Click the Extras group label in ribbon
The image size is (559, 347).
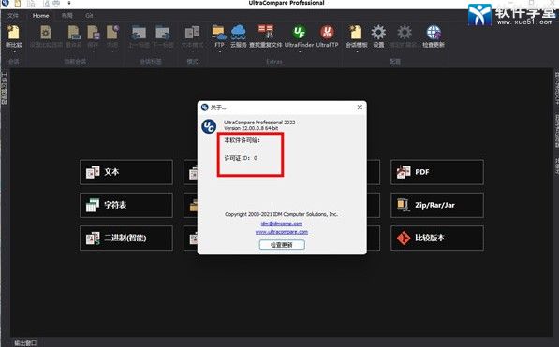(274, 62)
